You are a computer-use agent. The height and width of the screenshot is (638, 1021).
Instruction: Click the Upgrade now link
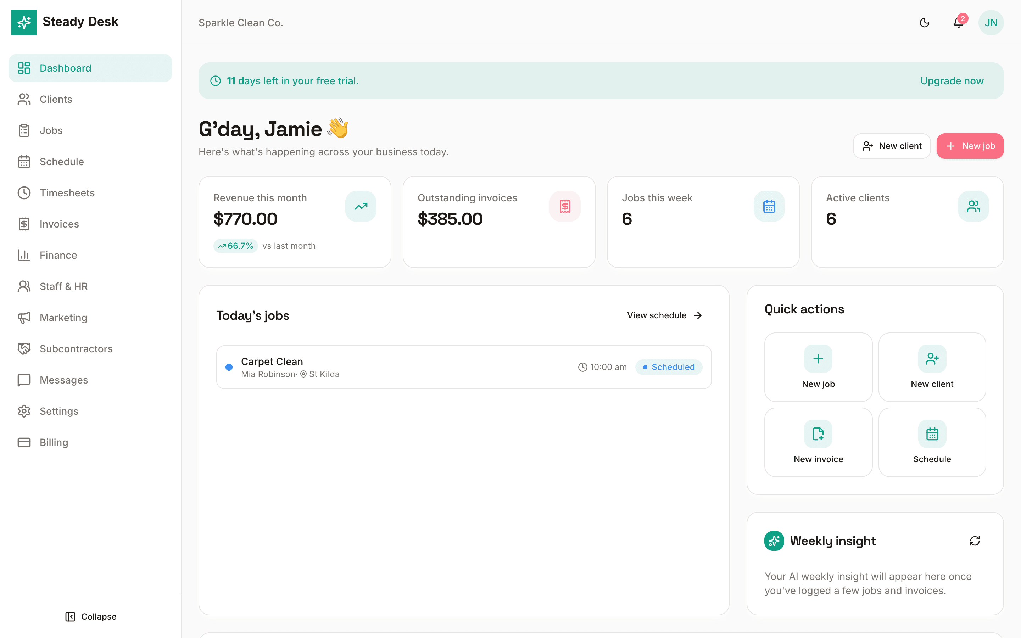click(x=952, y=80)
